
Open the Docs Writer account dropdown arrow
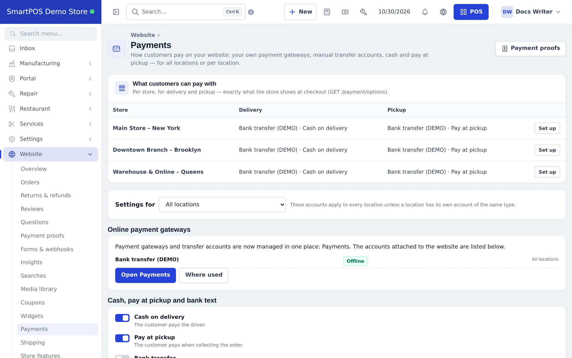pyautogui.click(x=558, y=12)
